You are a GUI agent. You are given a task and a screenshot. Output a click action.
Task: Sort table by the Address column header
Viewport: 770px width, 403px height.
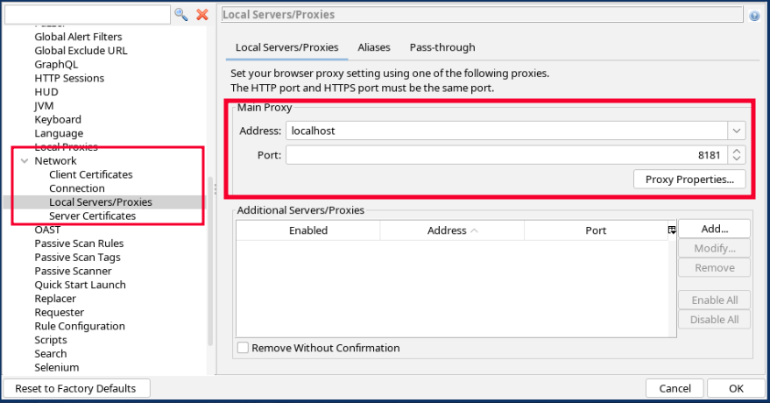tap(451, 230)
